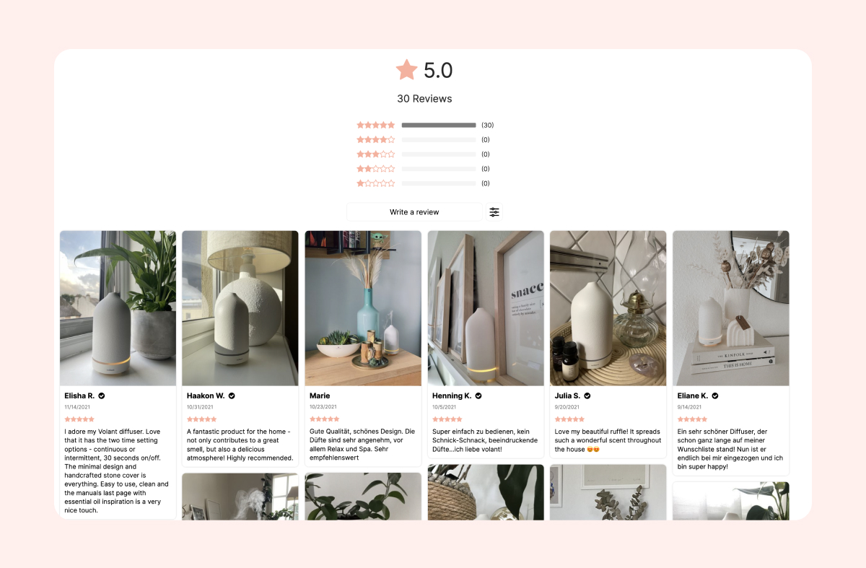Select the two-star rating row
Viewport: 866px width, 568px height.
point(425,168)
